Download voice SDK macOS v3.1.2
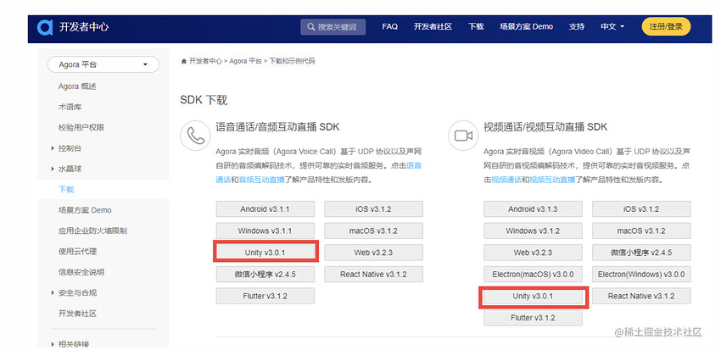The width and height of the screenshot is (721, 350). click(x=373, y=231)
